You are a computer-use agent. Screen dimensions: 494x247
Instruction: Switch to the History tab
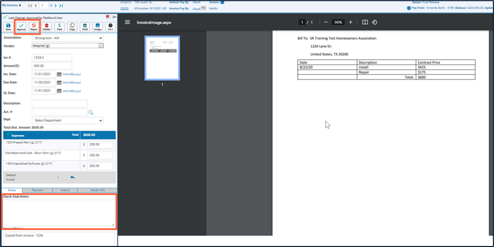pos(65,190)
